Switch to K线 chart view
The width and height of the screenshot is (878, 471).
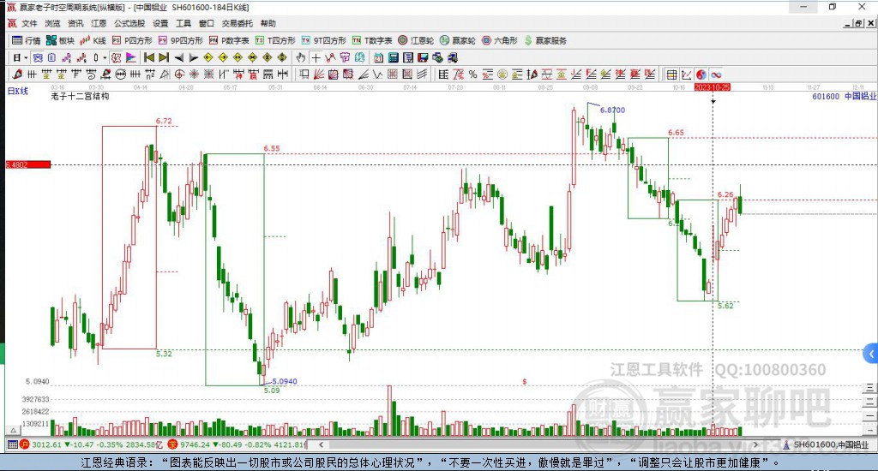(x=93, y=40)
